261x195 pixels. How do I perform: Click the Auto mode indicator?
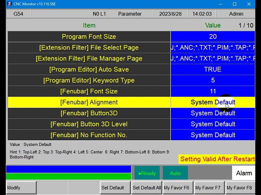(x=175, y=173)
